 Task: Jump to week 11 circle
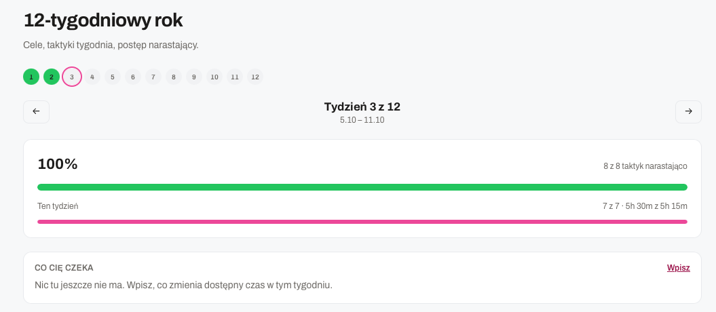235,77
